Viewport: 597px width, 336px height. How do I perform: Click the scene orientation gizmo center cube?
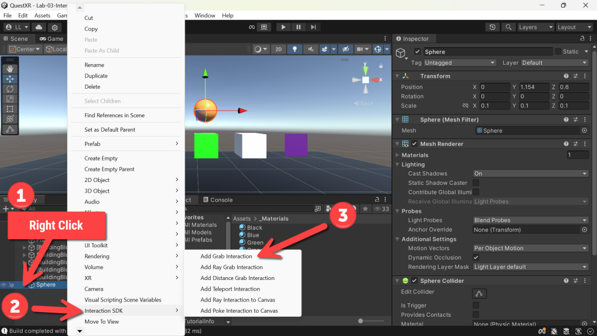point(366,80)
